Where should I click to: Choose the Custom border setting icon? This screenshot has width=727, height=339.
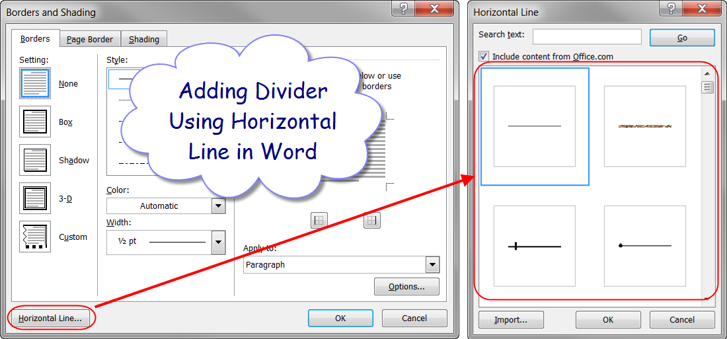point(35,237)
